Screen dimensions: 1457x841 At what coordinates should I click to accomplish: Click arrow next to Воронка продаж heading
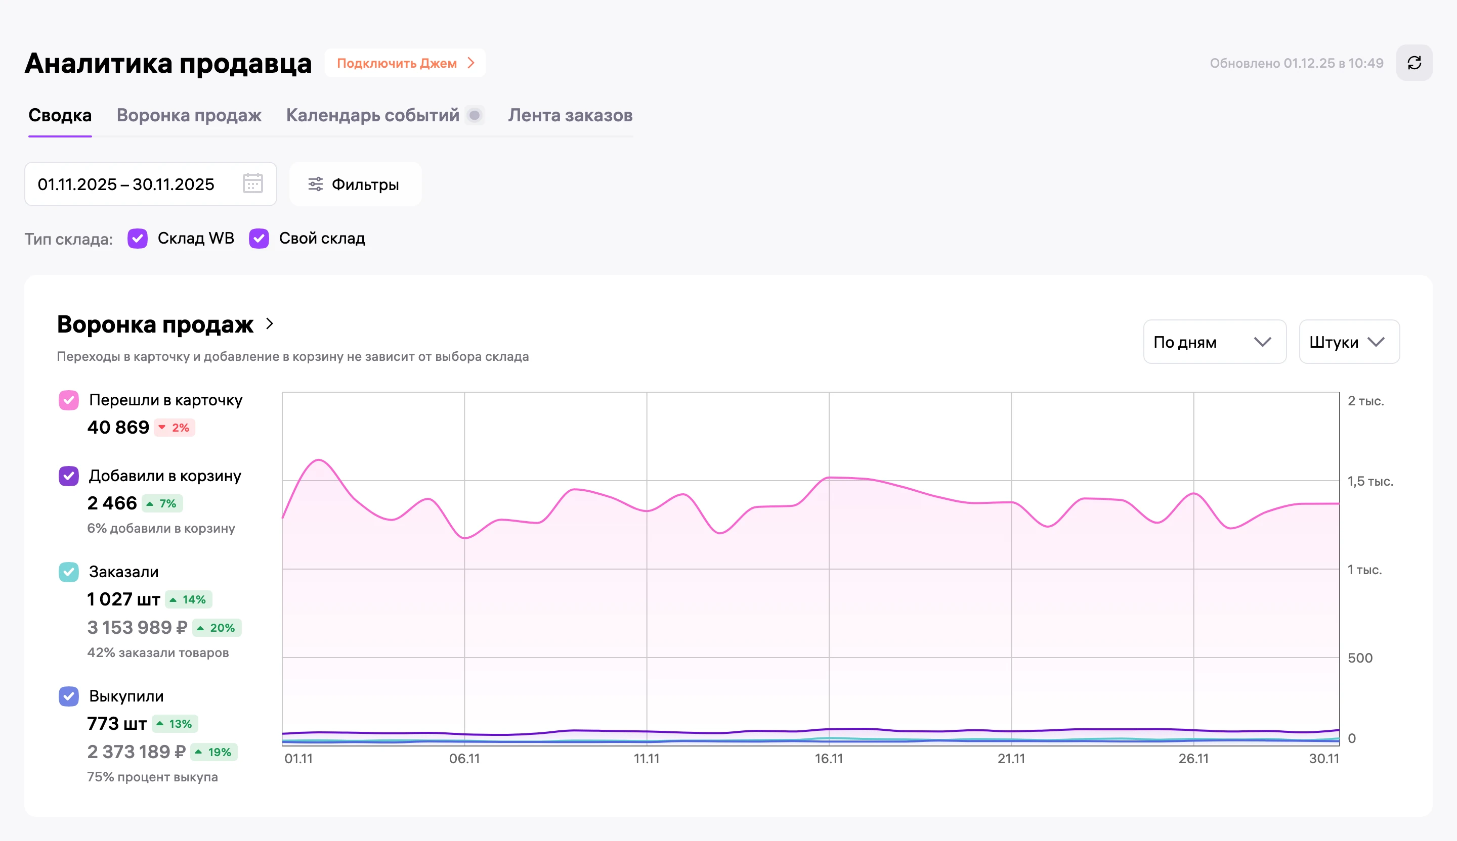pos(270,324)
